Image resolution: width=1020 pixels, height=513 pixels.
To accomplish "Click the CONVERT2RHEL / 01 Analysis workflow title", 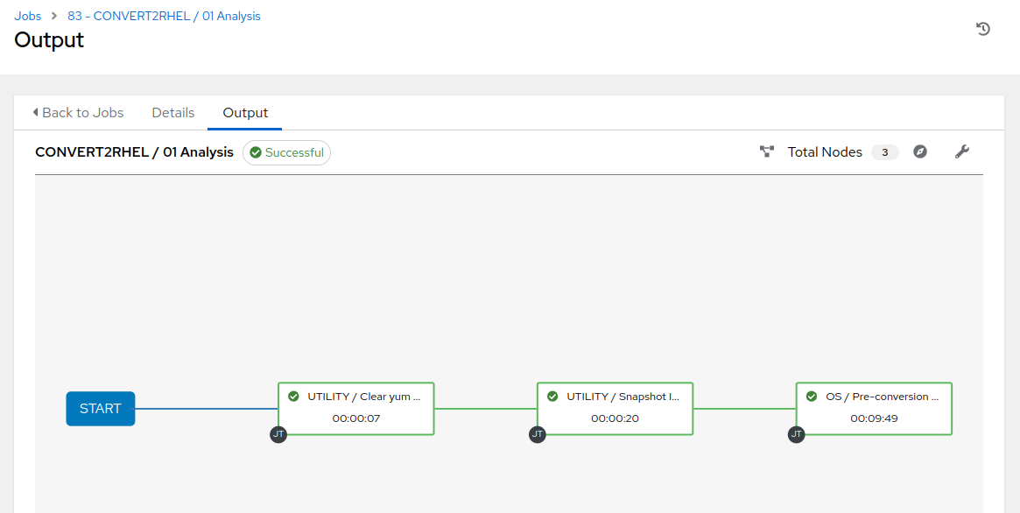I will [x=134, y=152].
